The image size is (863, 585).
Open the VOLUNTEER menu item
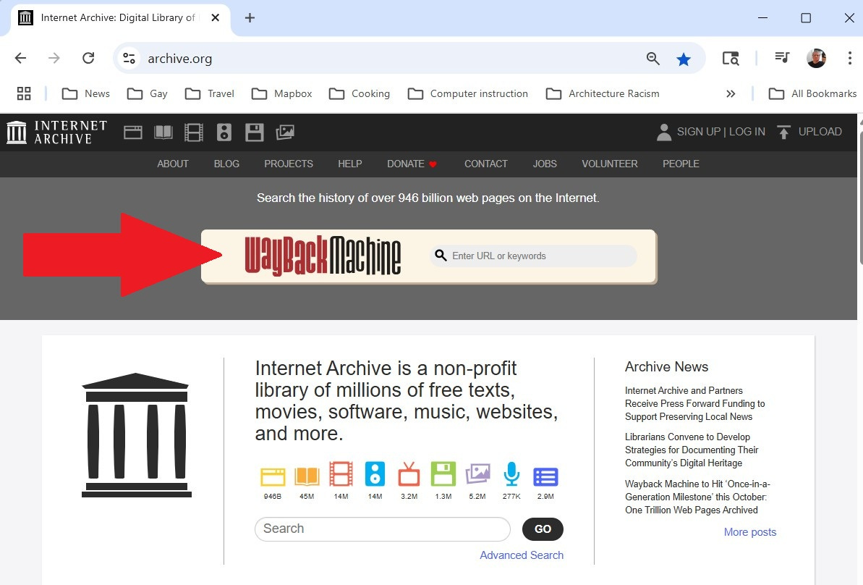(x=610, y=164)
